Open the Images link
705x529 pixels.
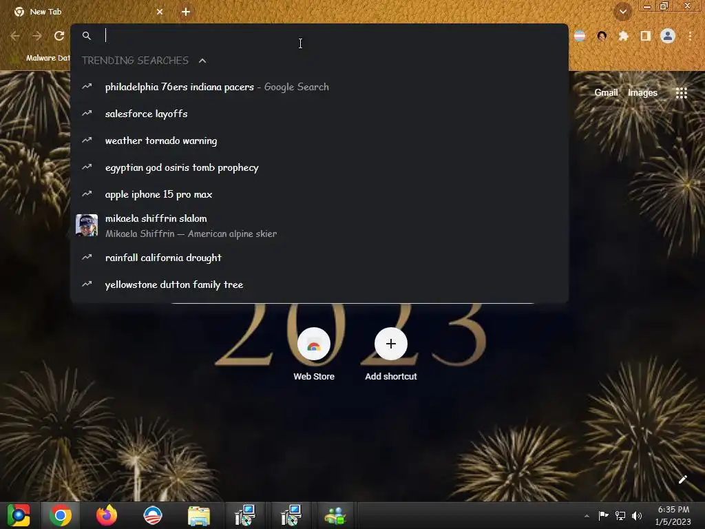642,93
